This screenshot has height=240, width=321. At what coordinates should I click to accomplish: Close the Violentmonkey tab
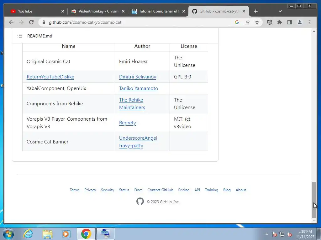tap(123, 11)
